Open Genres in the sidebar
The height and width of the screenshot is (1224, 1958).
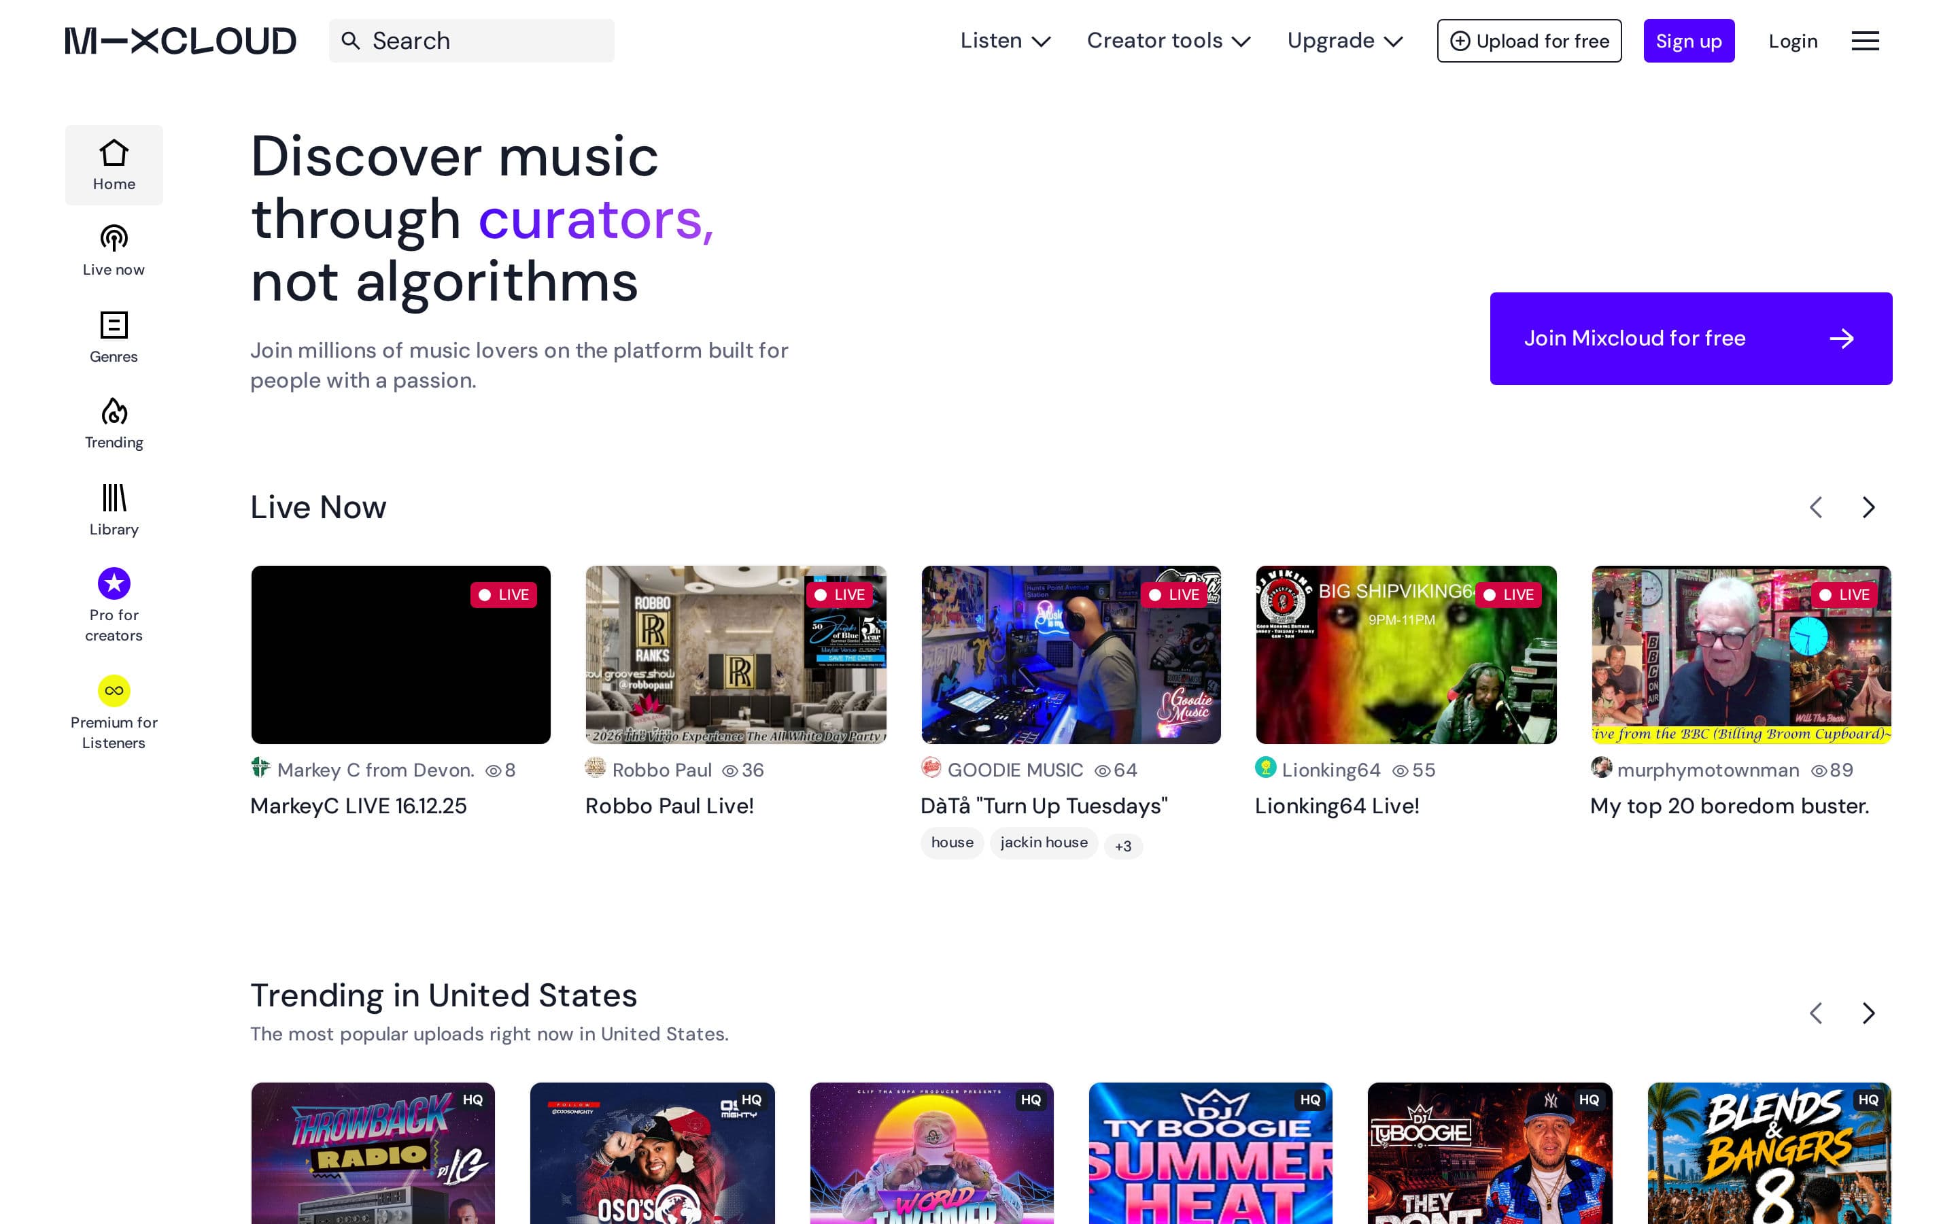tap(114, 337)
